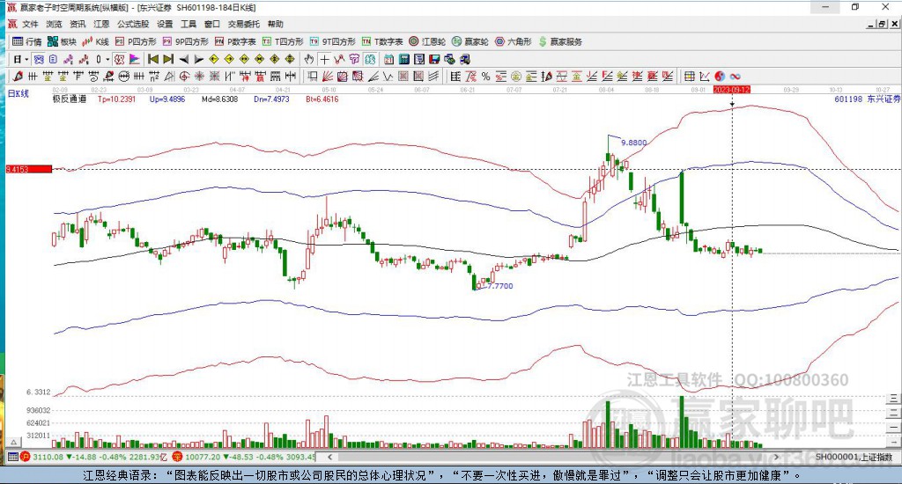Screen dimensions: 902x484
Task: Click the 7.7700 low price annotation
Action: [500, 286]
